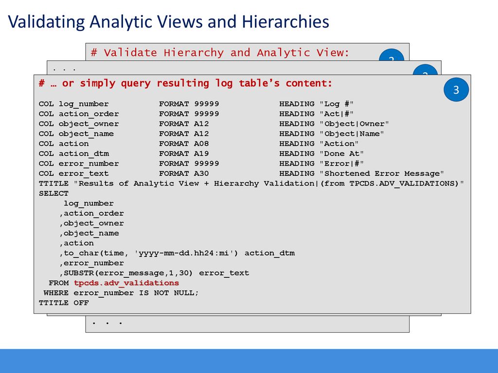Click the "FORMAT A08" text
498x373 pixels.
tap(184, 144)
